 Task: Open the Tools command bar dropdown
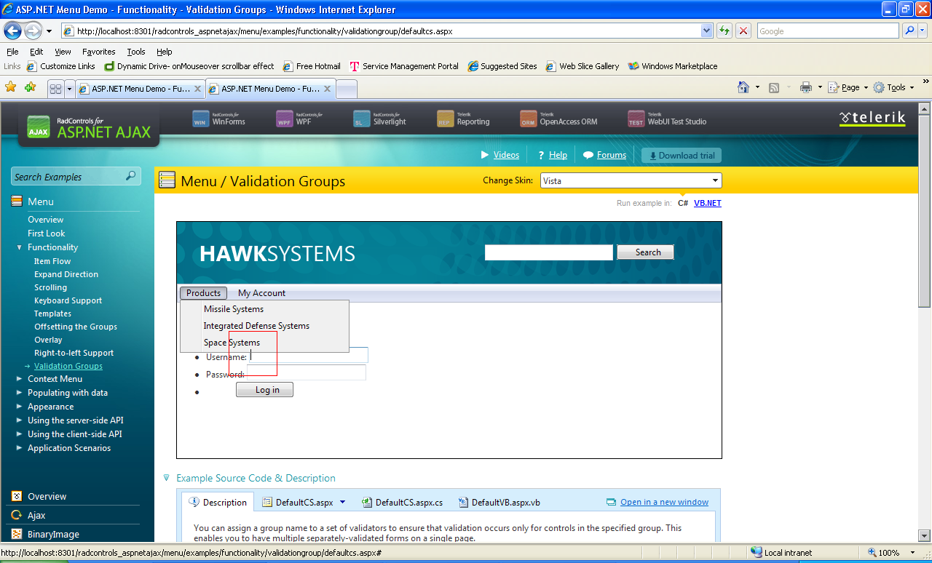(x=894, y=87)
